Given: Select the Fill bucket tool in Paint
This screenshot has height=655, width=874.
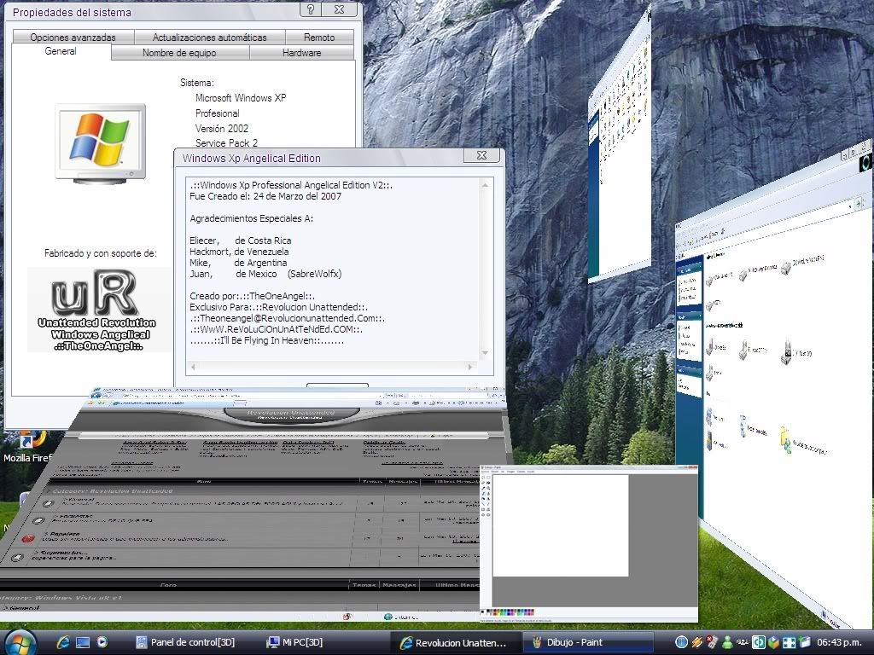Looking at the screenshot, I should pyautogui.click(x=488, y=483).
